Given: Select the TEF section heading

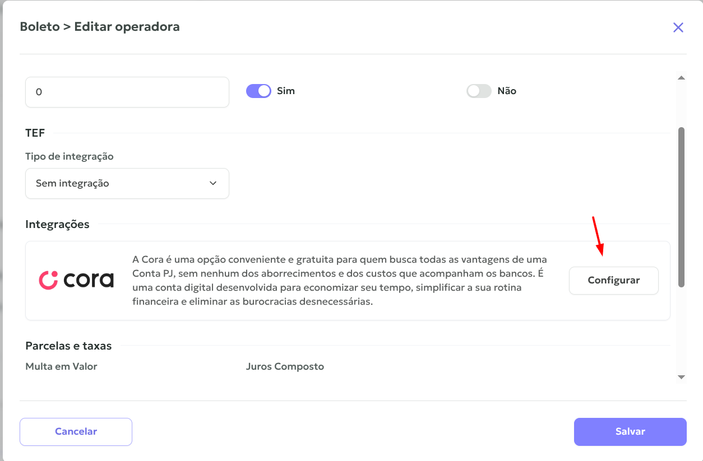Looking at the screenshot, I should click(x=35, y=133).
